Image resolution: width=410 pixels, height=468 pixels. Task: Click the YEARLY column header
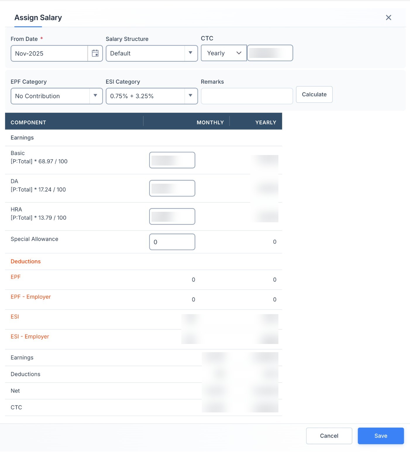point(266,122)
